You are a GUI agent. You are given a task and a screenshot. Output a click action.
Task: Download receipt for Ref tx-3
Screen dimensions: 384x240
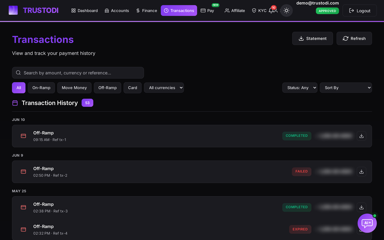point(361,207)
